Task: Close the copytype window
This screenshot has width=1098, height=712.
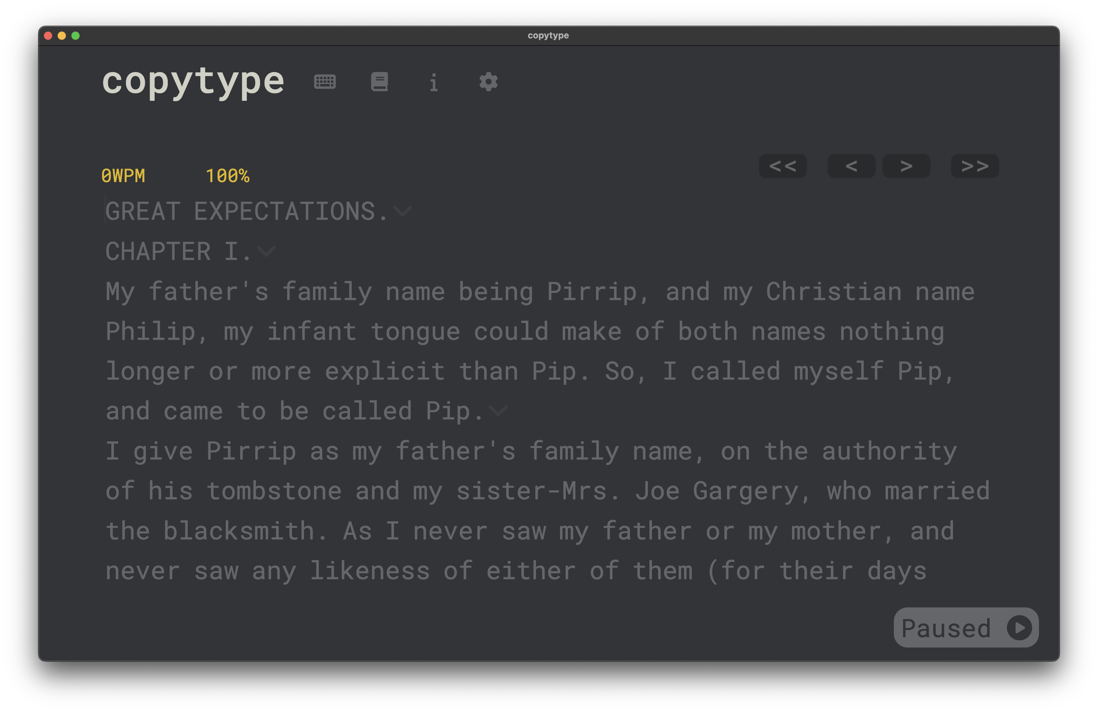Action: point(48,36)
